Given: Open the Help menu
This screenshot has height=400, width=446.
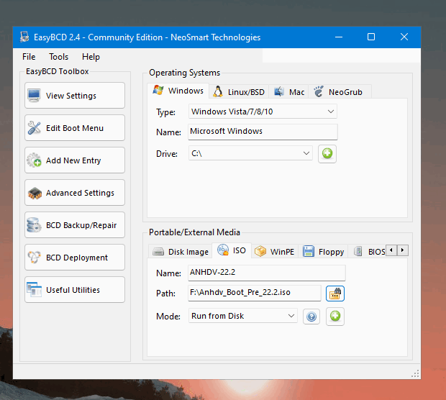Looking at the screenshot, I should (91, 57).
